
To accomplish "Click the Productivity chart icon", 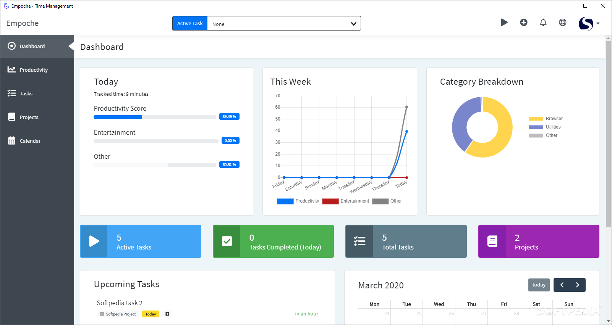I will point(12,70).
